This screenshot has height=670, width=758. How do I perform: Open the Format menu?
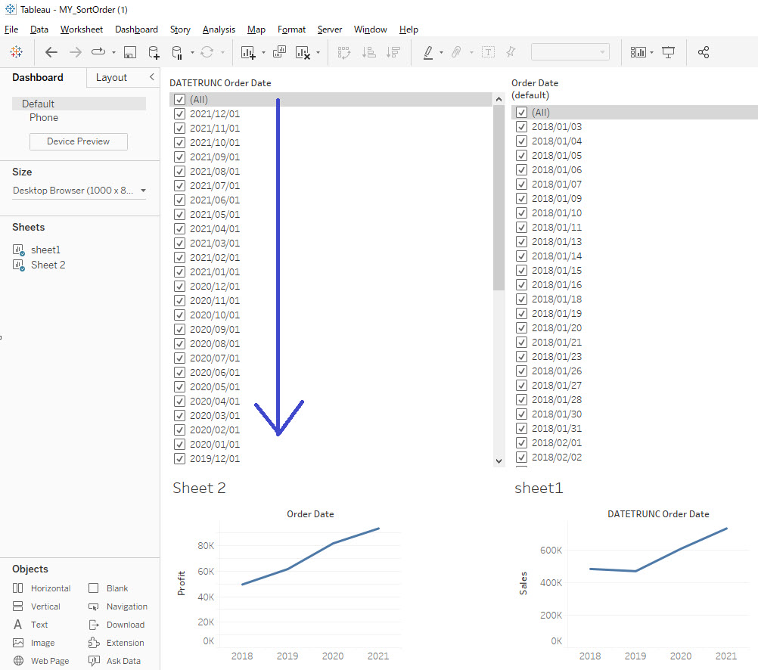coord(291,29)
